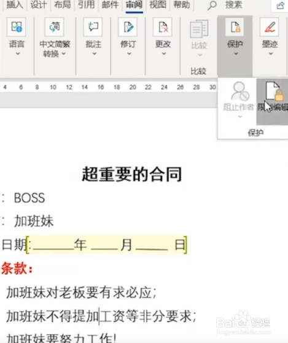Click the Track Changes (修订) icon
Viewport: 288px width, 343px height.
[x=128, y=27]
